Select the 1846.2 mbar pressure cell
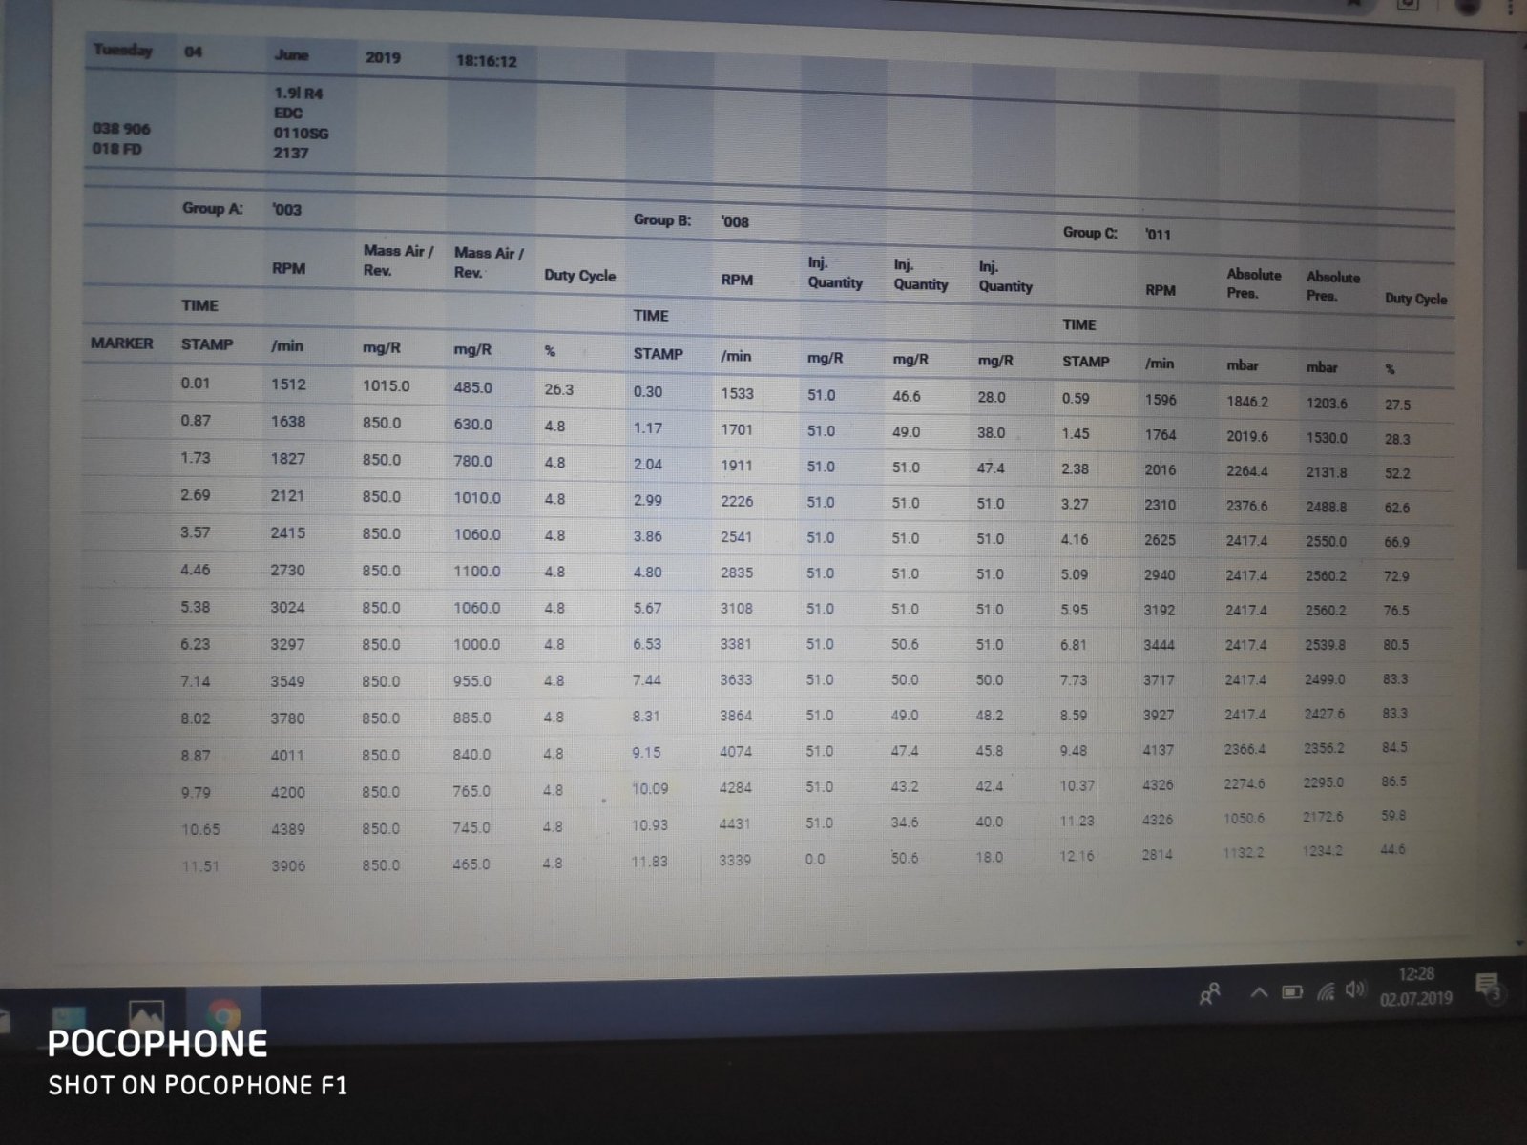This screenshot has height=1145, width=1527. click(x=1247, y=402)
